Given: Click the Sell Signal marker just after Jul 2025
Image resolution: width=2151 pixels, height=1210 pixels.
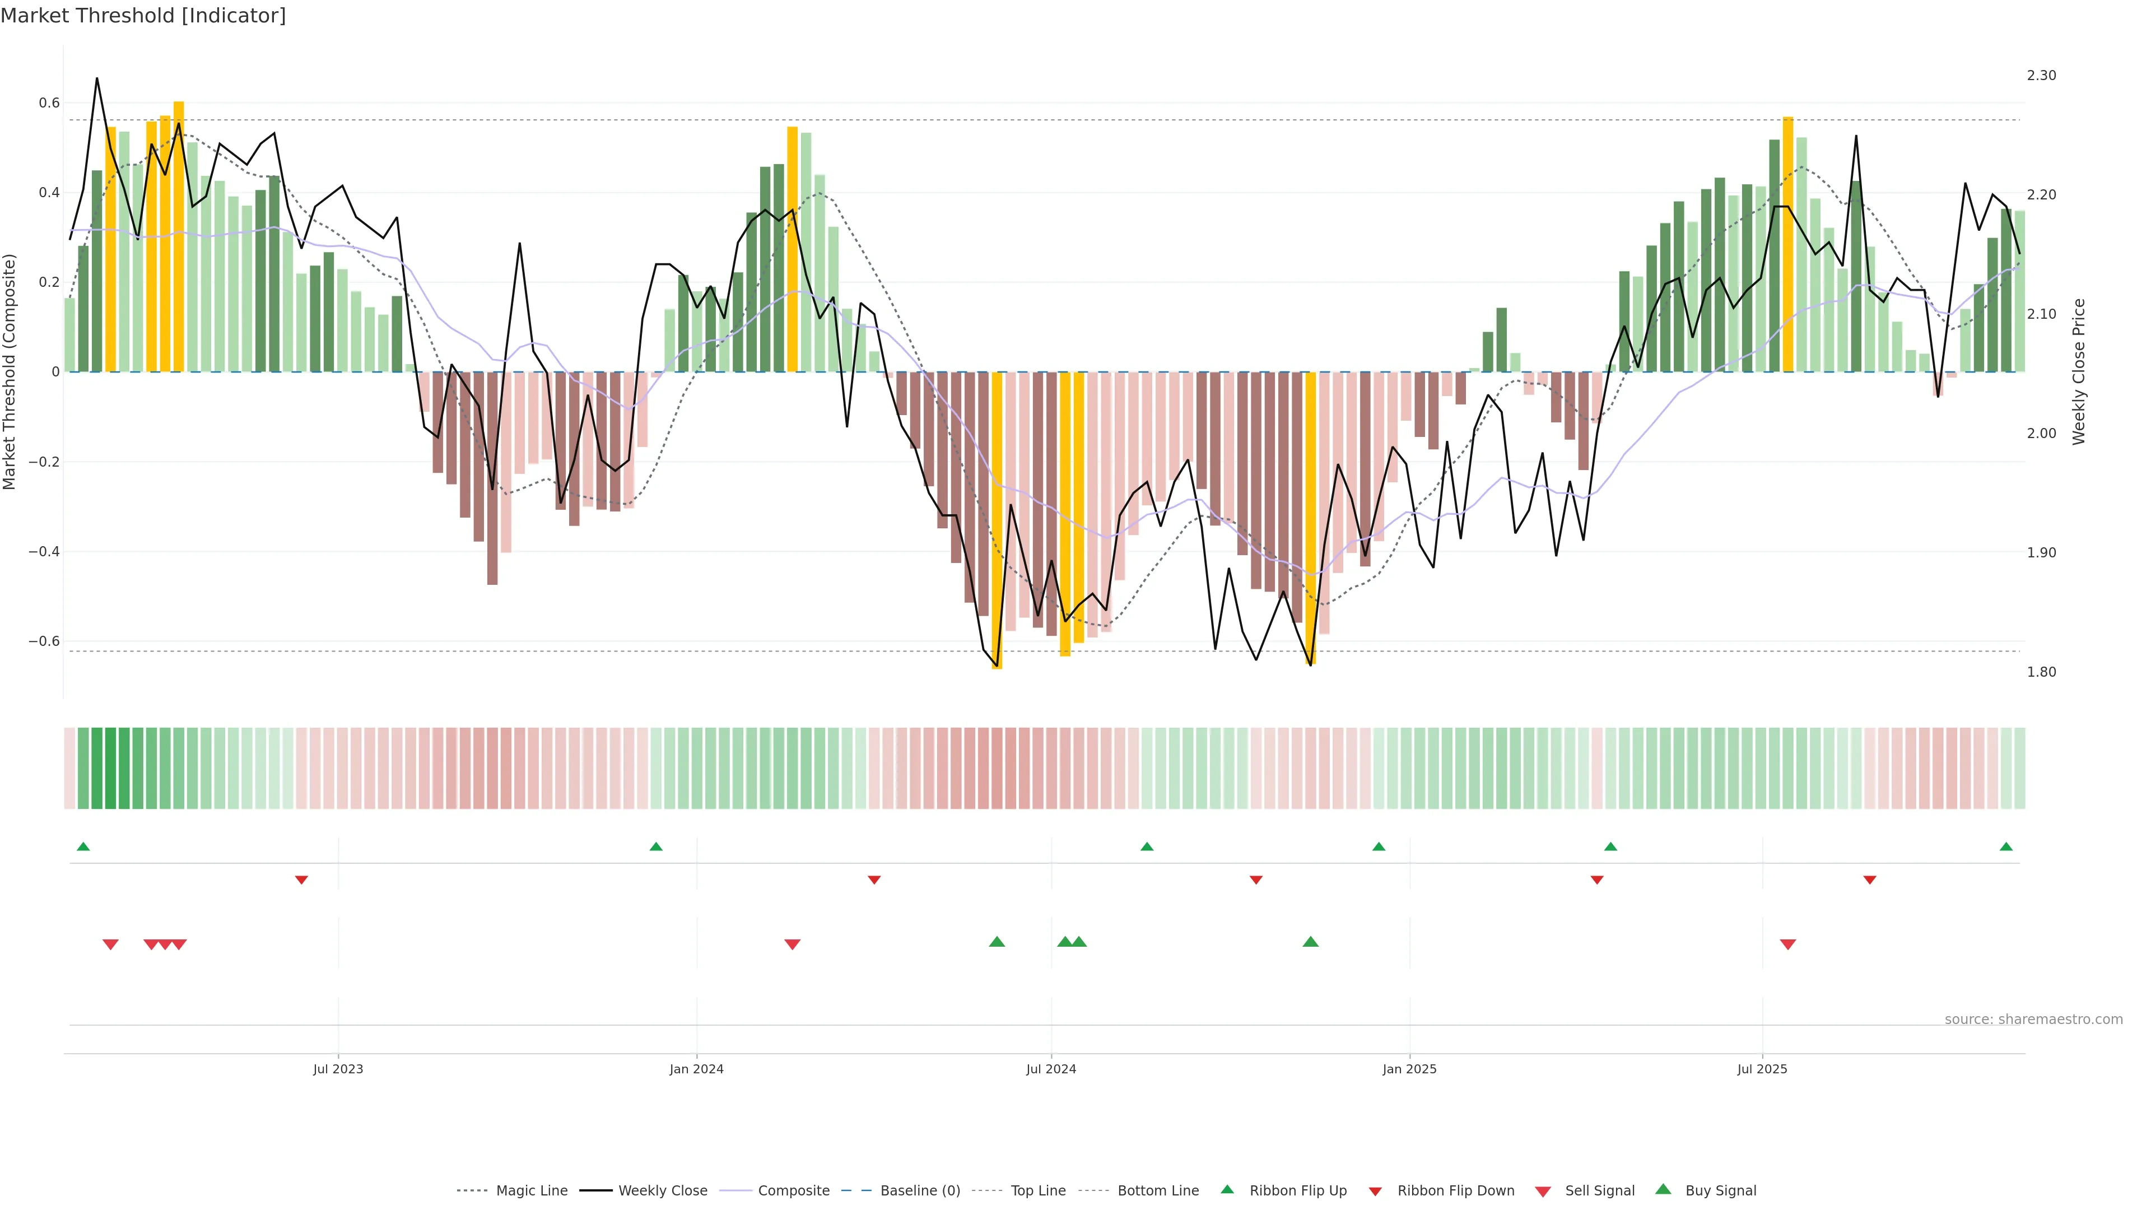Looking at the screenshot, I should pos(1788,943).
